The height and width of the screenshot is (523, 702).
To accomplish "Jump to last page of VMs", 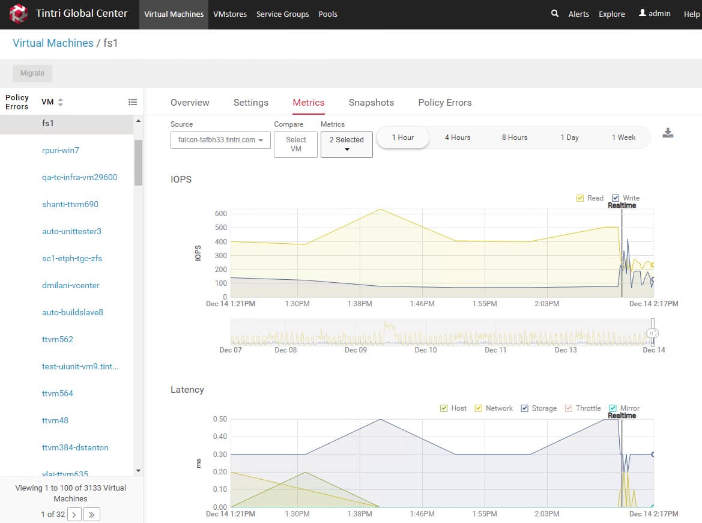I will [x=92, y=515].
